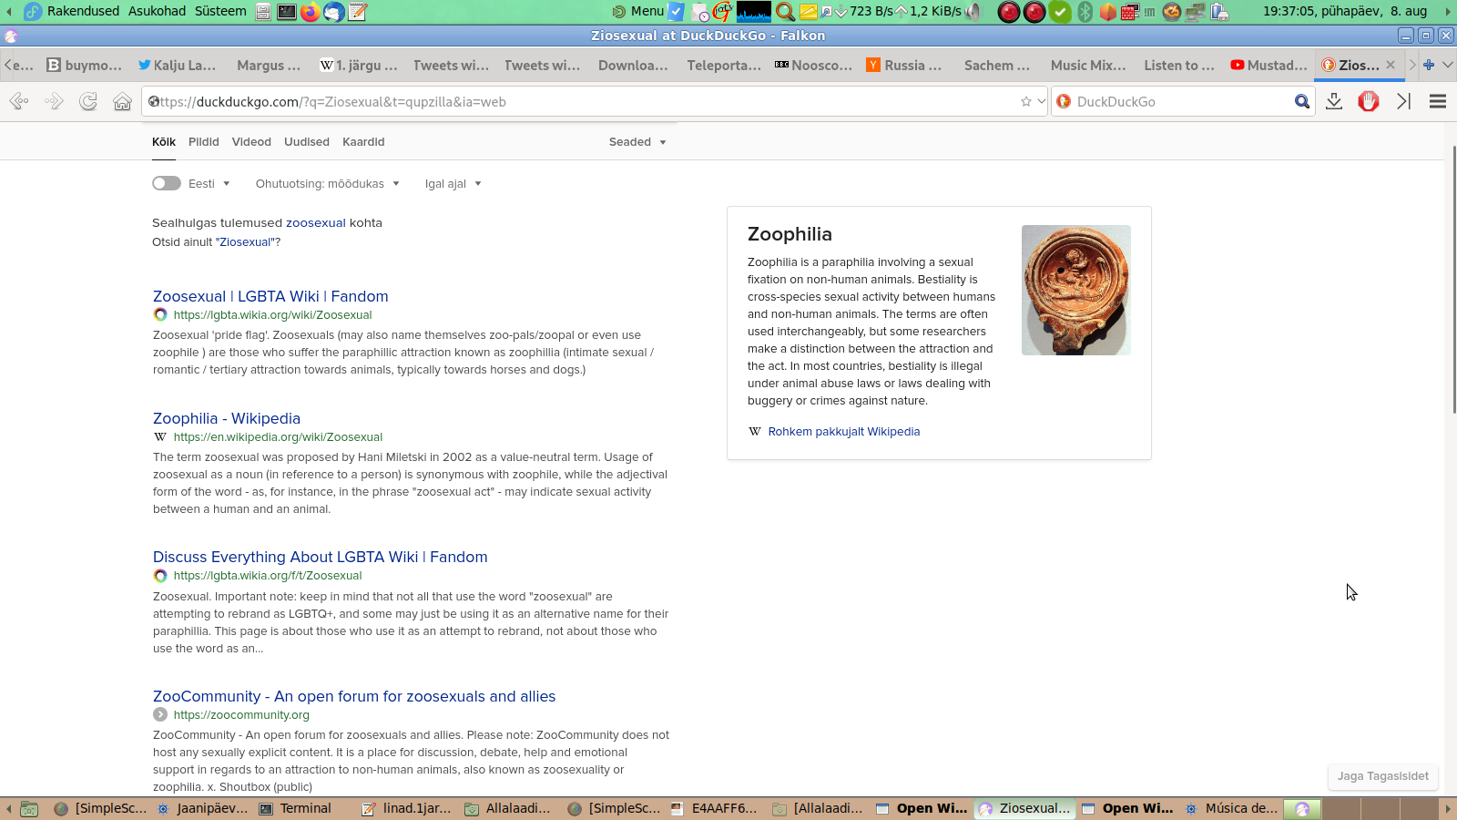Open the terminal launcher in the top panel

click(287, 12)
